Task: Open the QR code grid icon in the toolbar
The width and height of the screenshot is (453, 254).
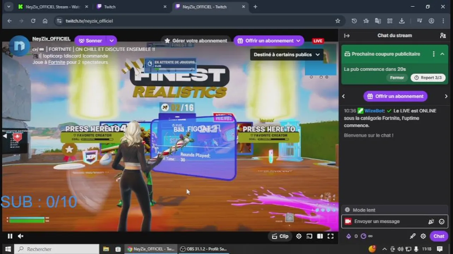Action: (x=390, y=21)
